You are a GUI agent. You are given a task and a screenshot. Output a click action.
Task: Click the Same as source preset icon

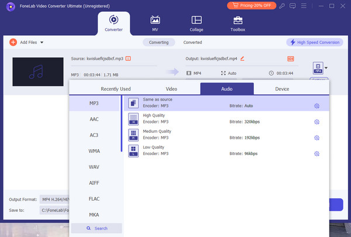pos(133,103)
